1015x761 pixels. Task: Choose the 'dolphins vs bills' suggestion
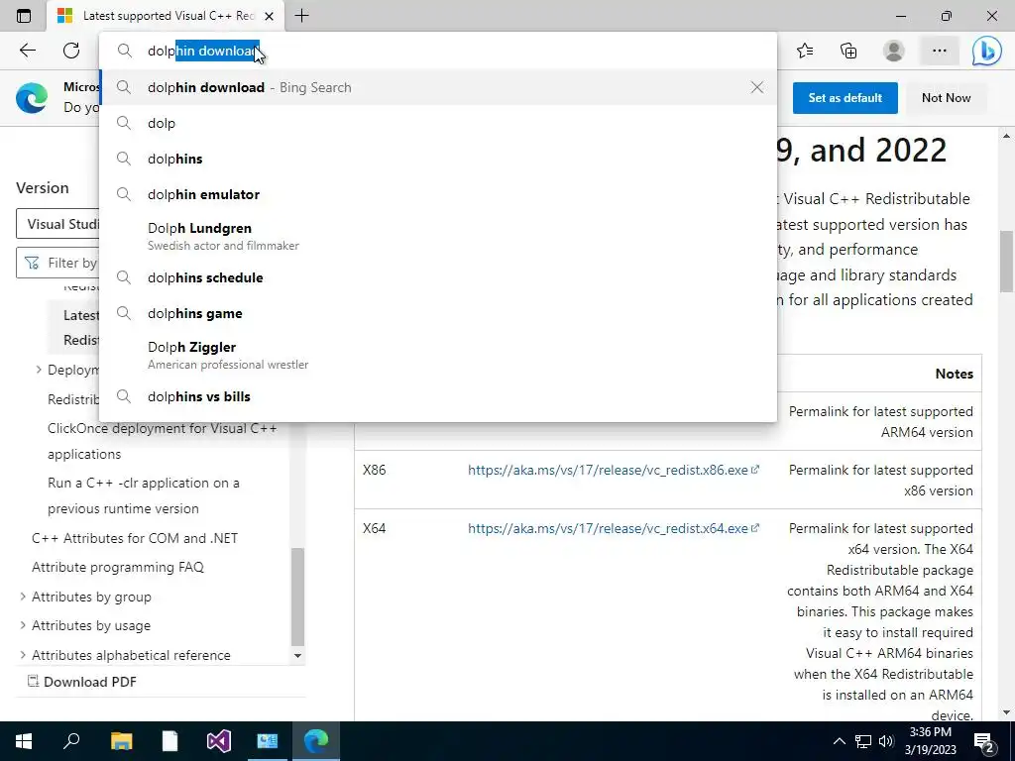(438, 396)
